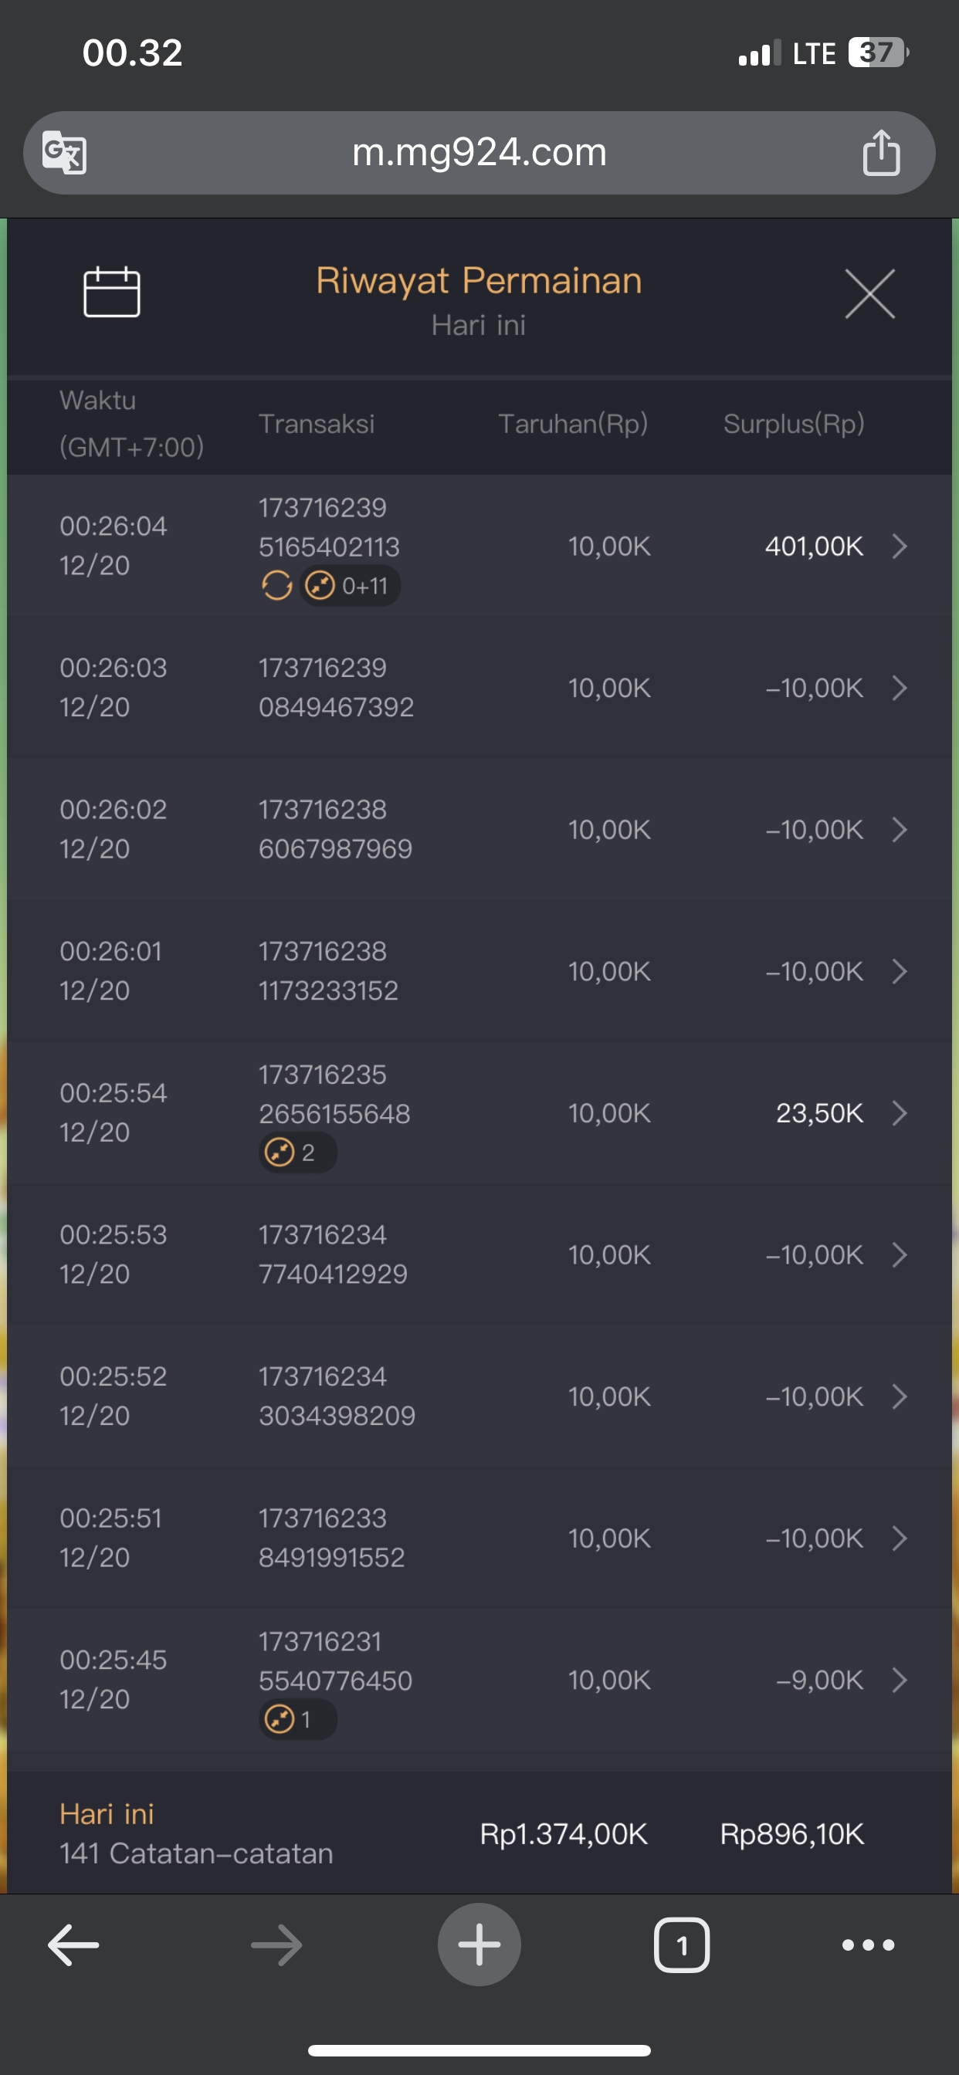This screenshot has height=2075, width=959.
Task: Tap the m.mg924.com address bar
Action: click(x=479, y=152)
